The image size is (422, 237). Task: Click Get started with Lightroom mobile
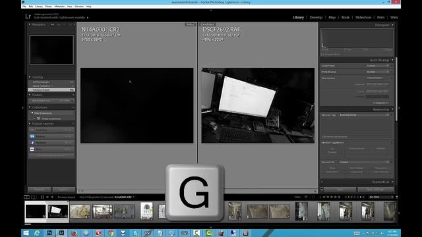tap(59, 18)
